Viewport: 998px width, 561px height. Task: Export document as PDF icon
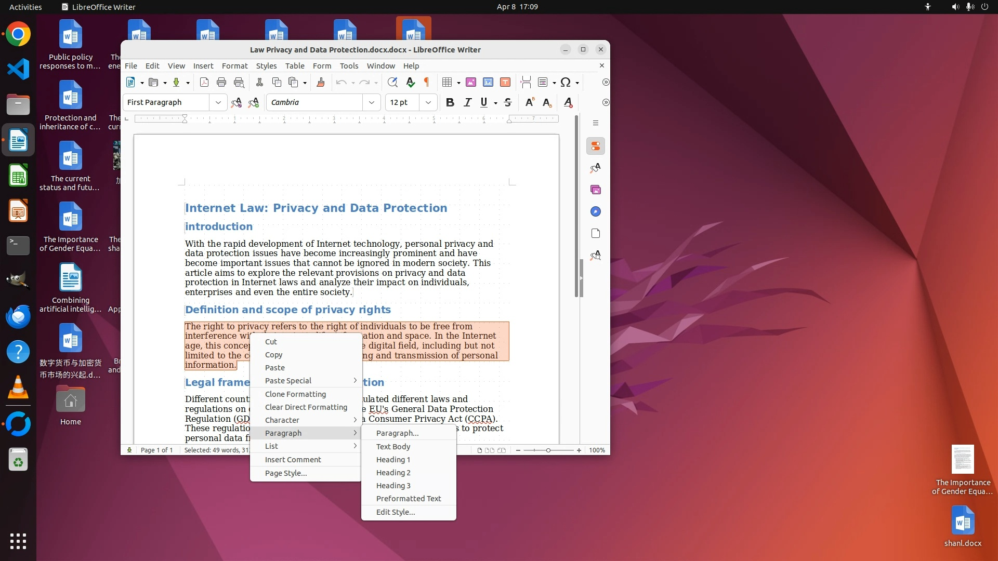coord(204,82)
